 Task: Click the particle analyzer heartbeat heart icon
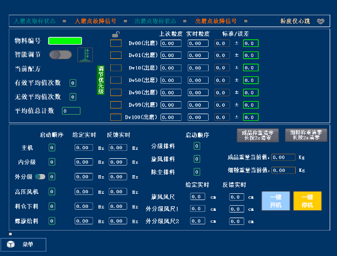tap(321, 21)
